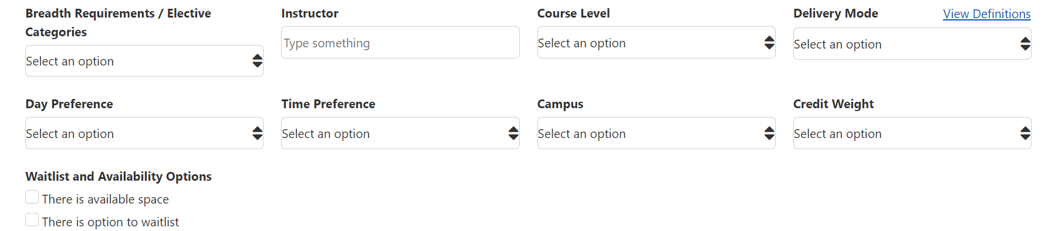Click 'There is available space' label text
This screenshot has height=231, width=1045.
106,199
